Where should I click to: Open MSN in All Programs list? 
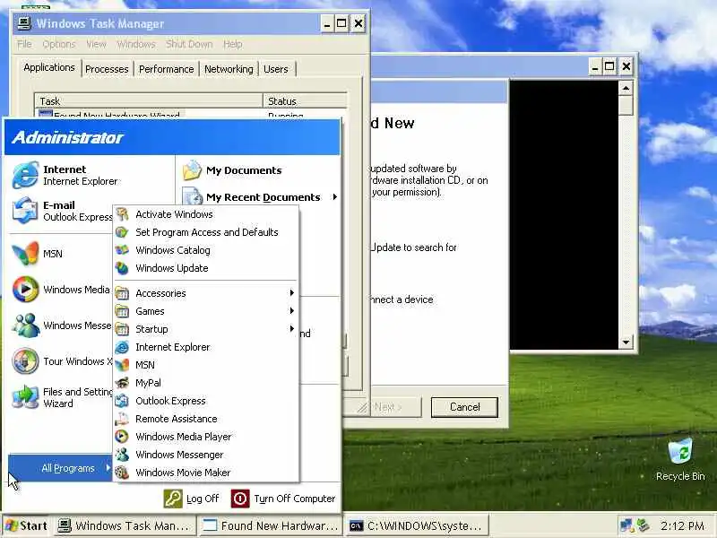tap(206, 365)
